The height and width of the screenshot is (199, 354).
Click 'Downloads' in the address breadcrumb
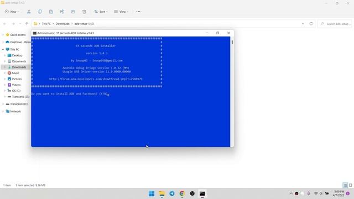pos(63,24)
